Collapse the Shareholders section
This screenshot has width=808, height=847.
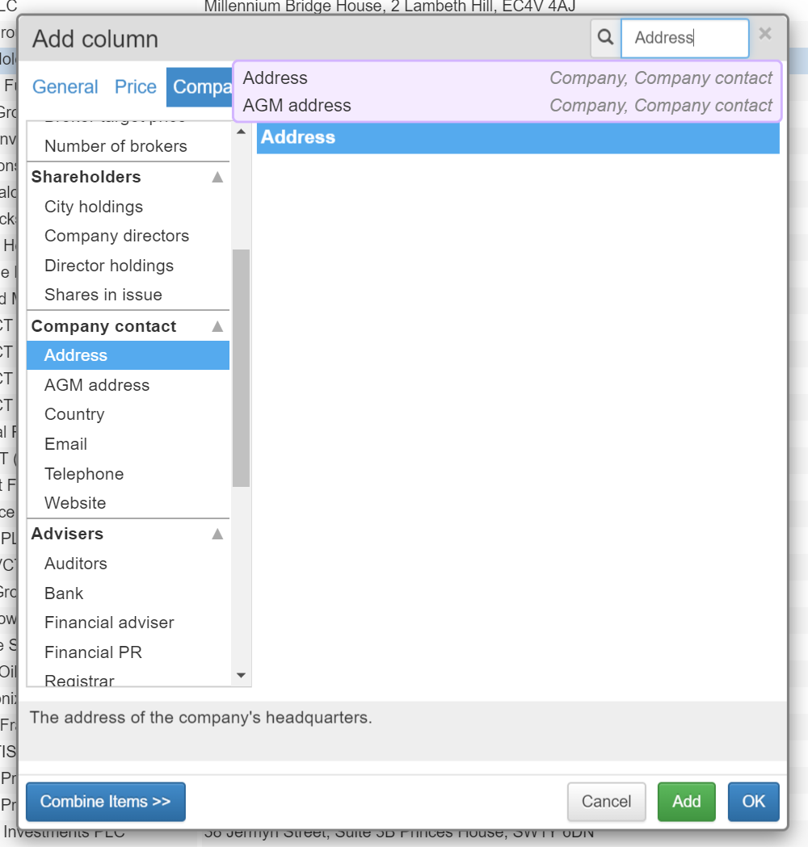click(x=217, y=177)
